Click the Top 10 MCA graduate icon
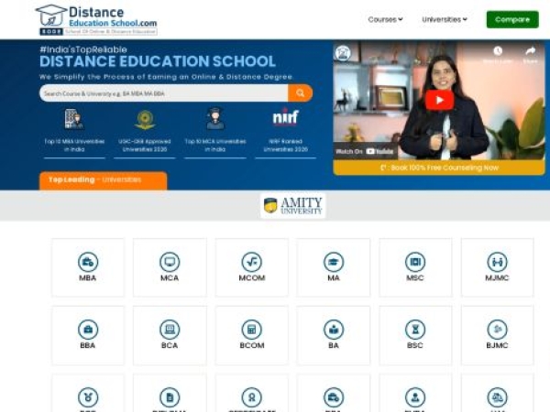550x412 pixels. (215, 119)
